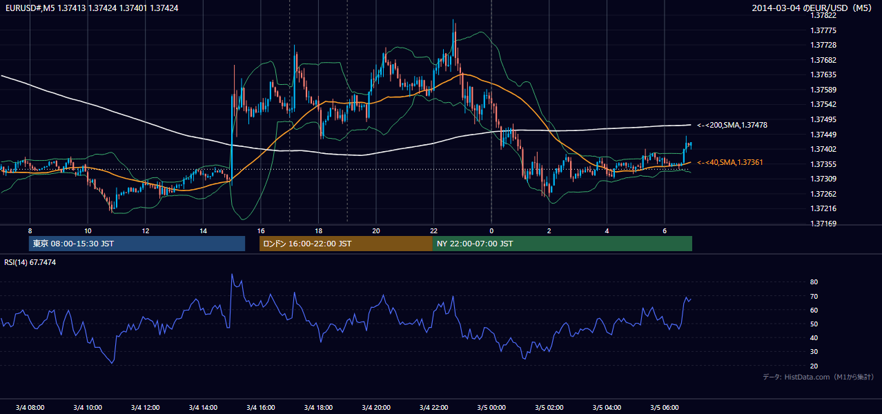
Task: Click the 3/4 14:00 time label
Action: point(203,408)
